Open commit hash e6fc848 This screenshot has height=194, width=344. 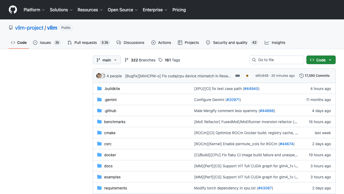(x=262, y=76)
